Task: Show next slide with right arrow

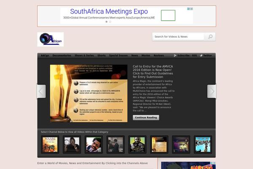Action: (212, 91)
